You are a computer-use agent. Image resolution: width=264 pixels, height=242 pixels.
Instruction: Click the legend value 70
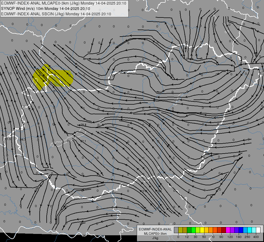(213, 237)
